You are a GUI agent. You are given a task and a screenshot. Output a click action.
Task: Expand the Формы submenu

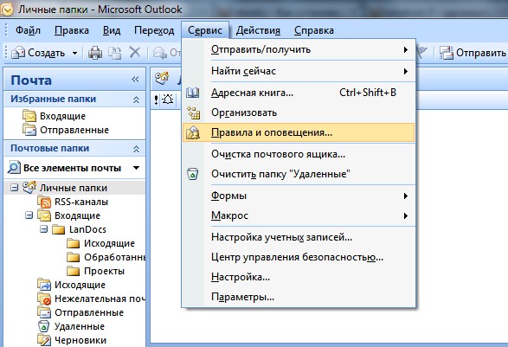point(299,196)
